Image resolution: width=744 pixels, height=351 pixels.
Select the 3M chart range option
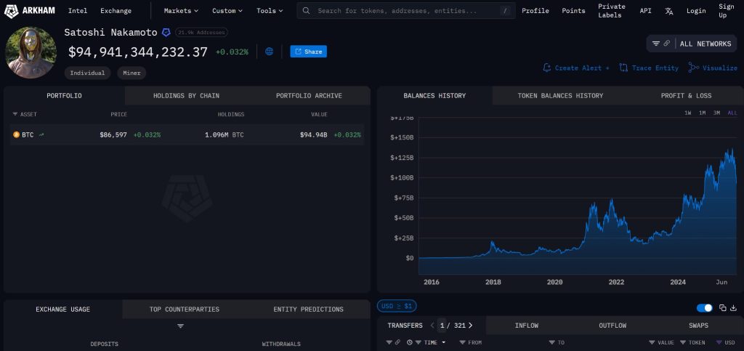716,113
